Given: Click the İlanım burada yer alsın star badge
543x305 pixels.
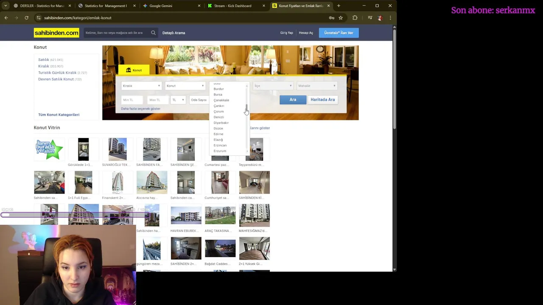Looking at the screenshot, I should (x=49, y=149).
